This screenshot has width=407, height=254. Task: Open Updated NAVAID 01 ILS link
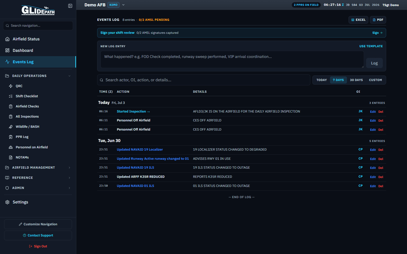point(135,186)
